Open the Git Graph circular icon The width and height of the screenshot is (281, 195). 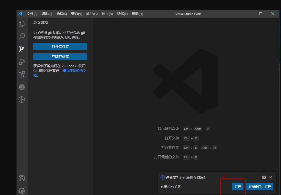[x=22, y=99]
